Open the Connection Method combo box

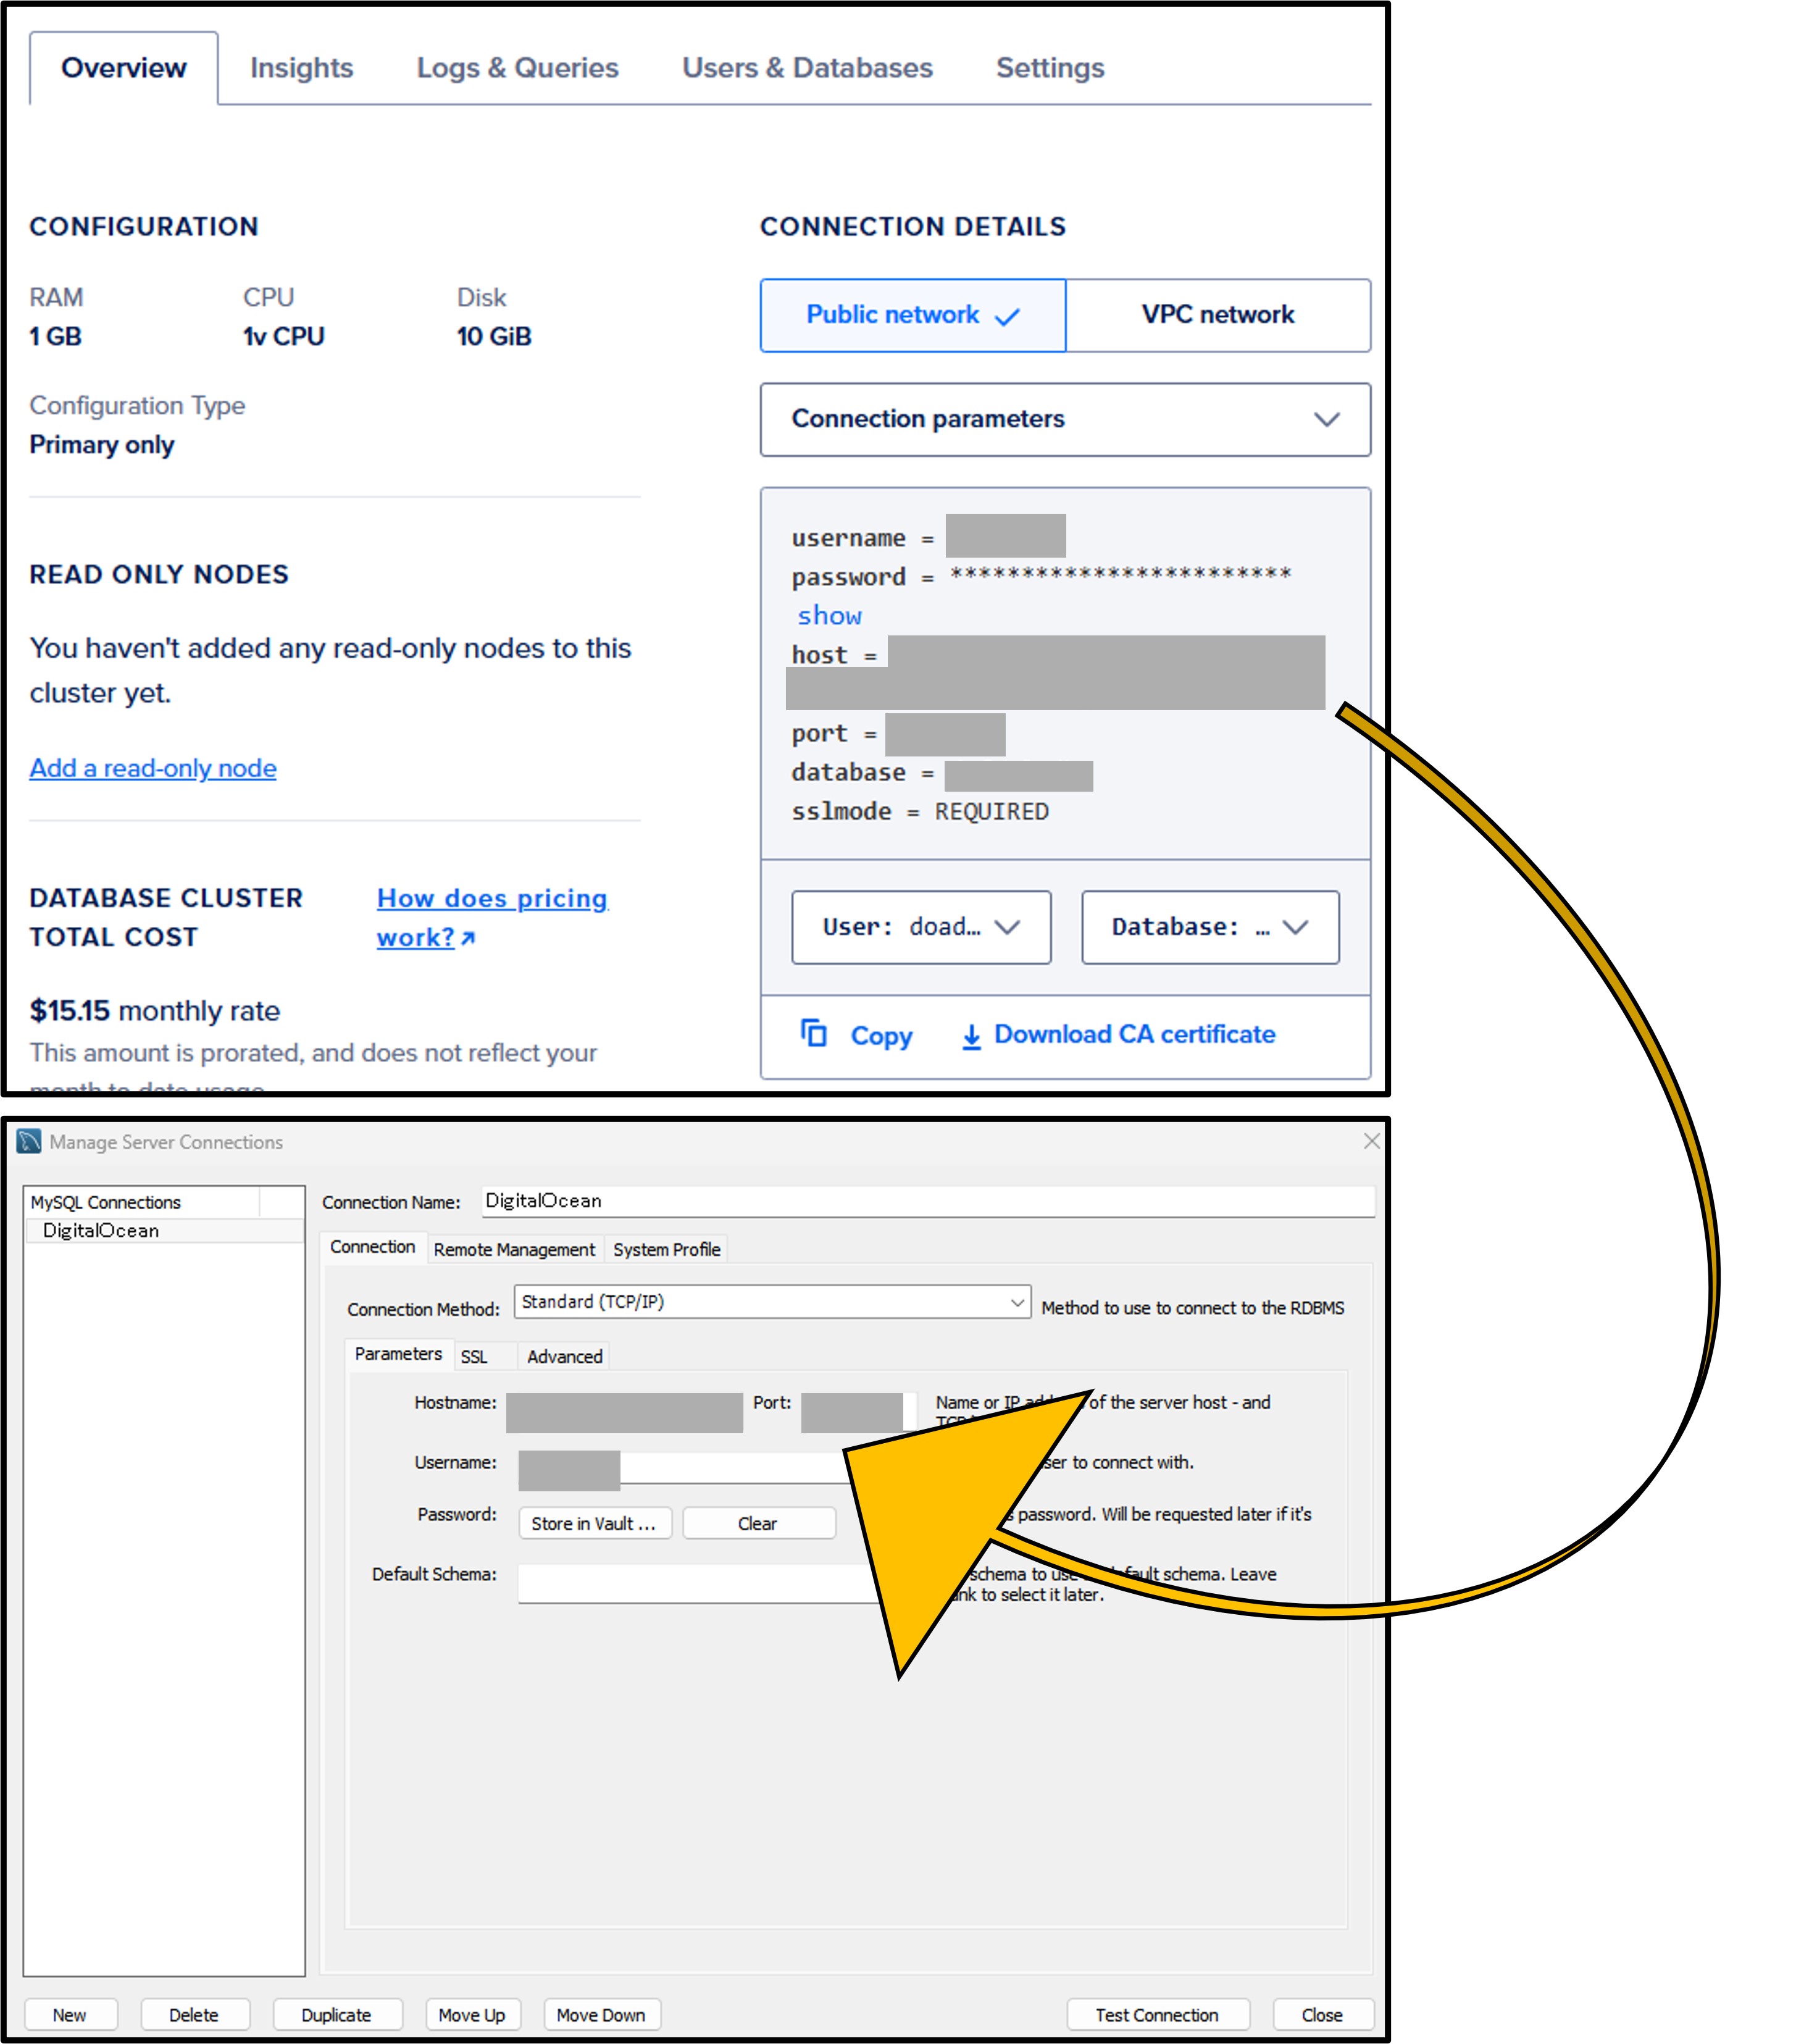pos(771,1302)
